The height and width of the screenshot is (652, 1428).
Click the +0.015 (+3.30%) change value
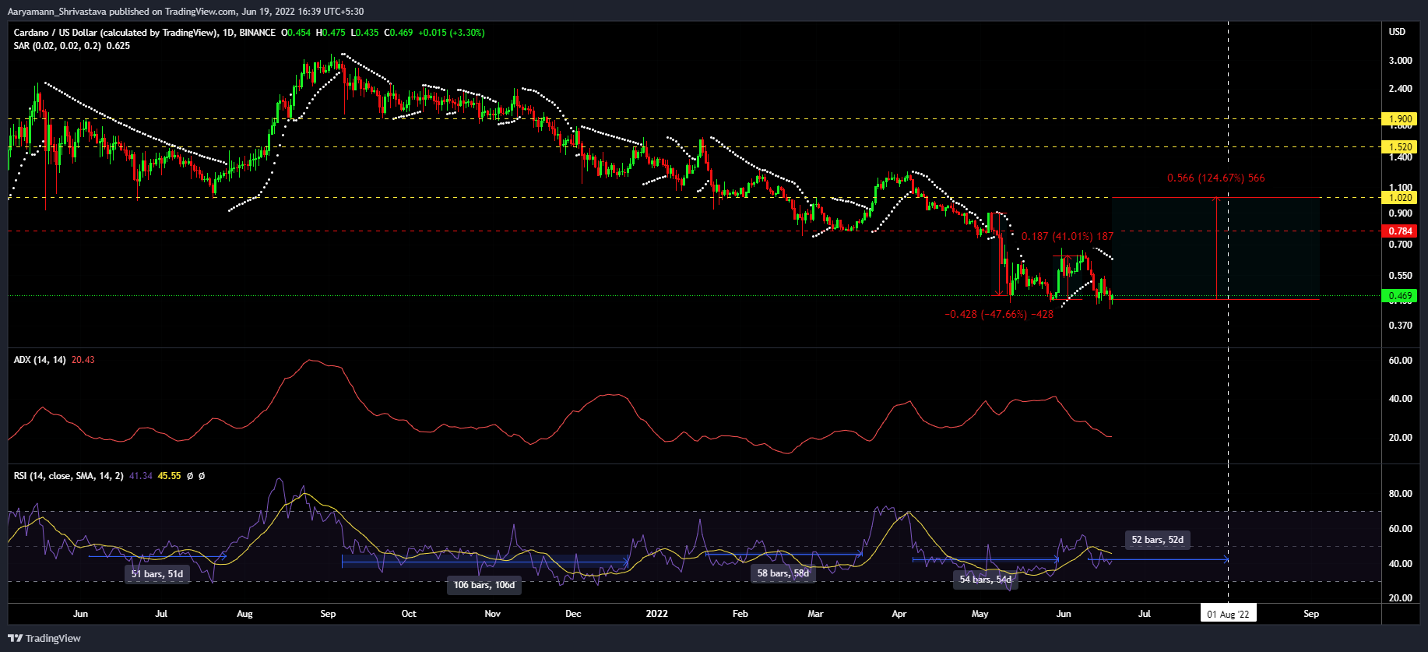(x=452, y=33)
